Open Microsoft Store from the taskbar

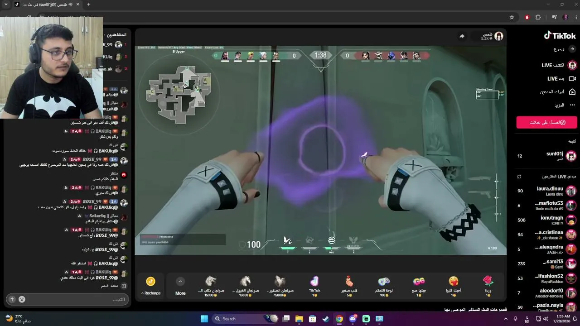point(312,319)
